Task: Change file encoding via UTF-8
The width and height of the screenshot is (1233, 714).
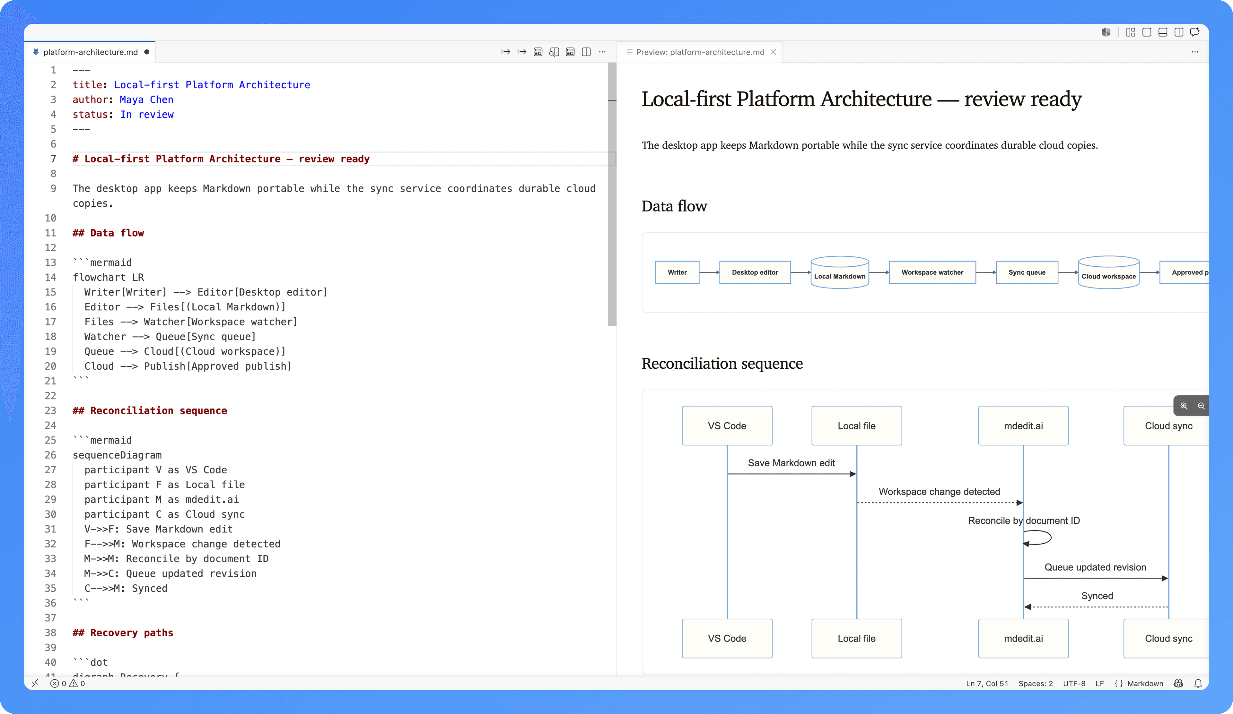Action: (1074, 684)
